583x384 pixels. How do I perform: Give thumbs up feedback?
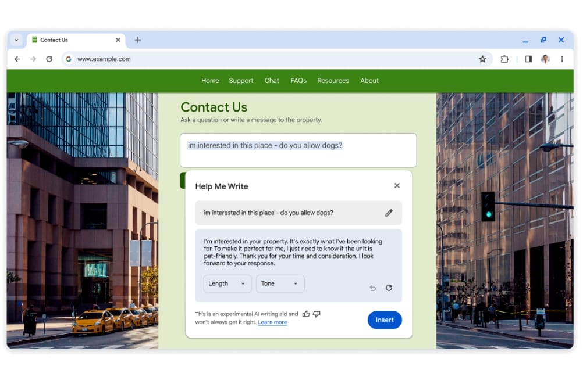(306, 314)
